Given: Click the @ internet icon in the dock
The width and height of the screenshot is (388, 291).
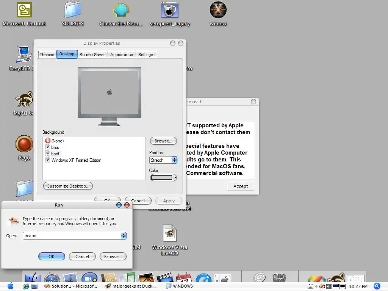Looking at the screenshot, I should (x=260, y=277).
